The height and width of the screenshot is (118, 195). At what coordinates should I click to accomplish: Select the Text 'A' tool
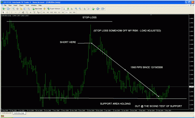(31, 12)
